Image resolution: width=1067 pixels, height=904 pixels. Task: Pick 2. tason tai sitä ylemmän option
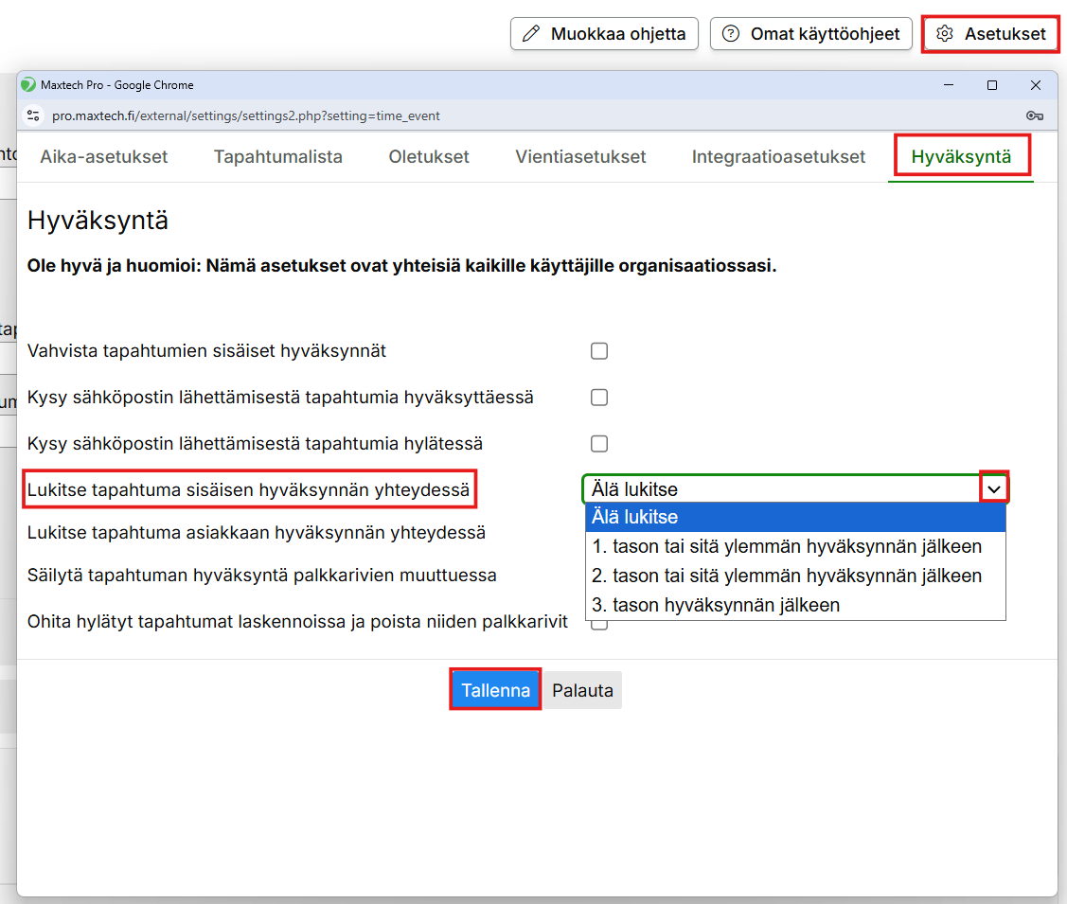click(x=786, y=576)
